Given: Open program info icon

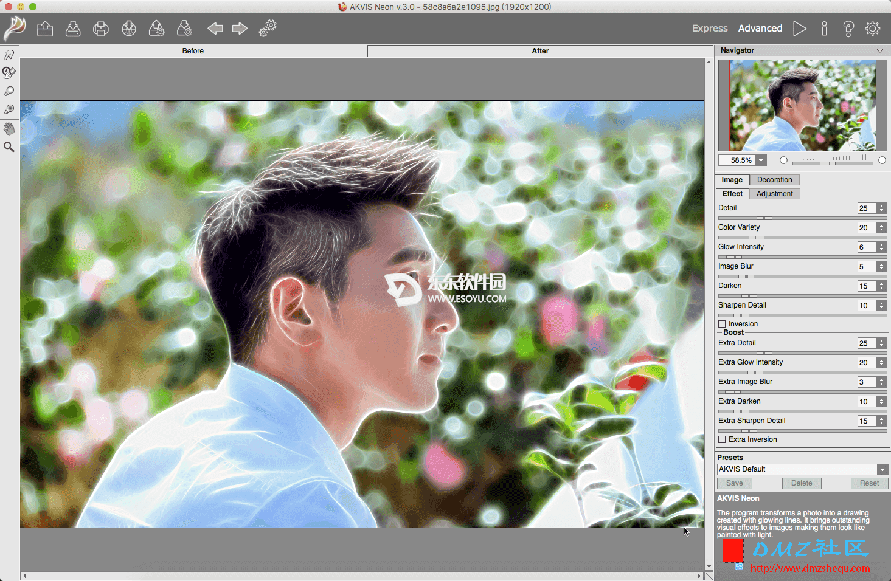Looking at the screenshot, I should point(824,29).
